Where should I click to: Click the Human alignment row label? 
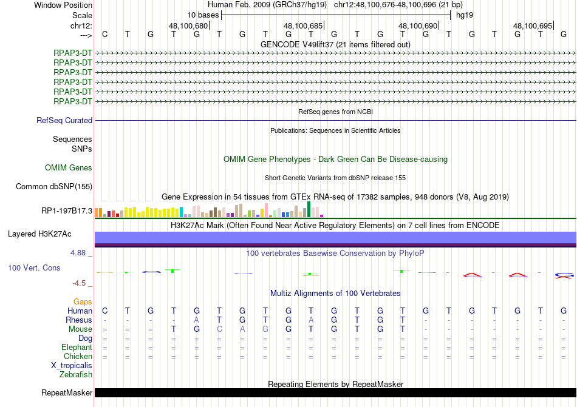click(80, 311)
